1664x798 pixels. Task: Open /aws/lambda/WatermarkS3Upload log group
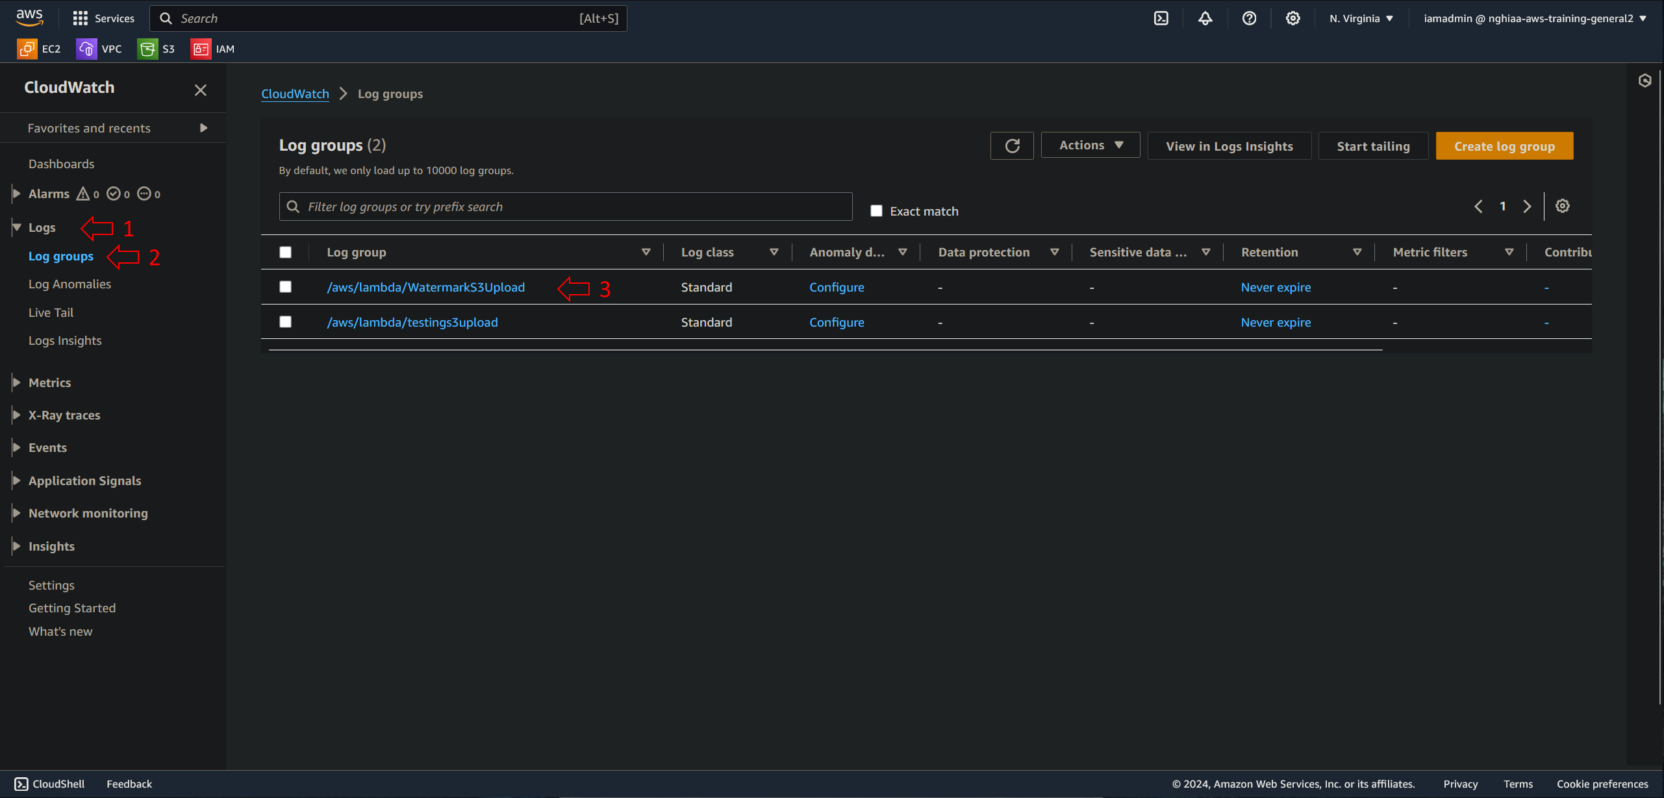[x=425, y=287]
